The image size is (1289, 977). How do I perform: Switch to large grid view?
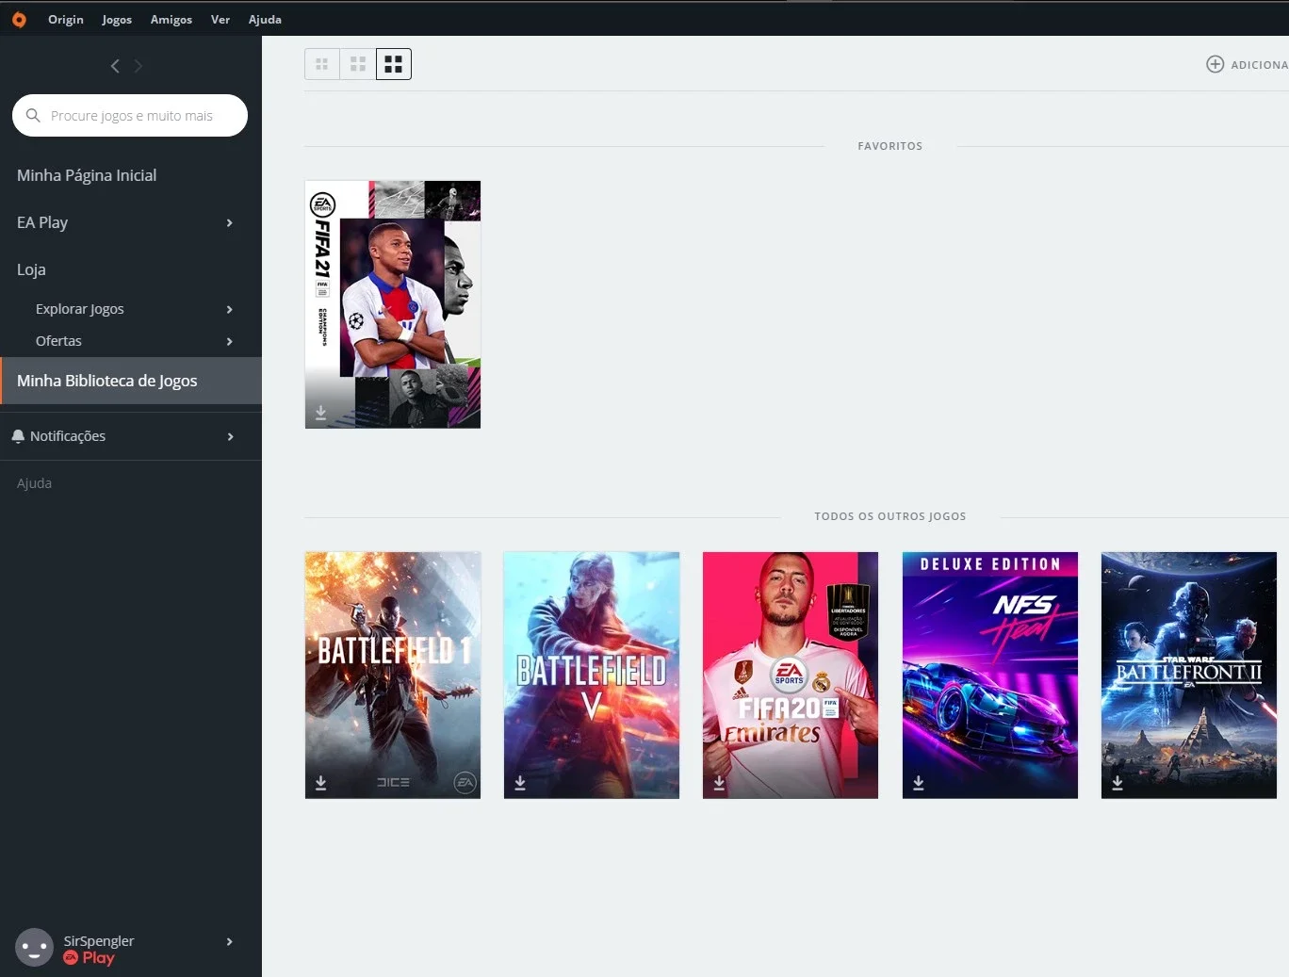click(x=394, y=64)
